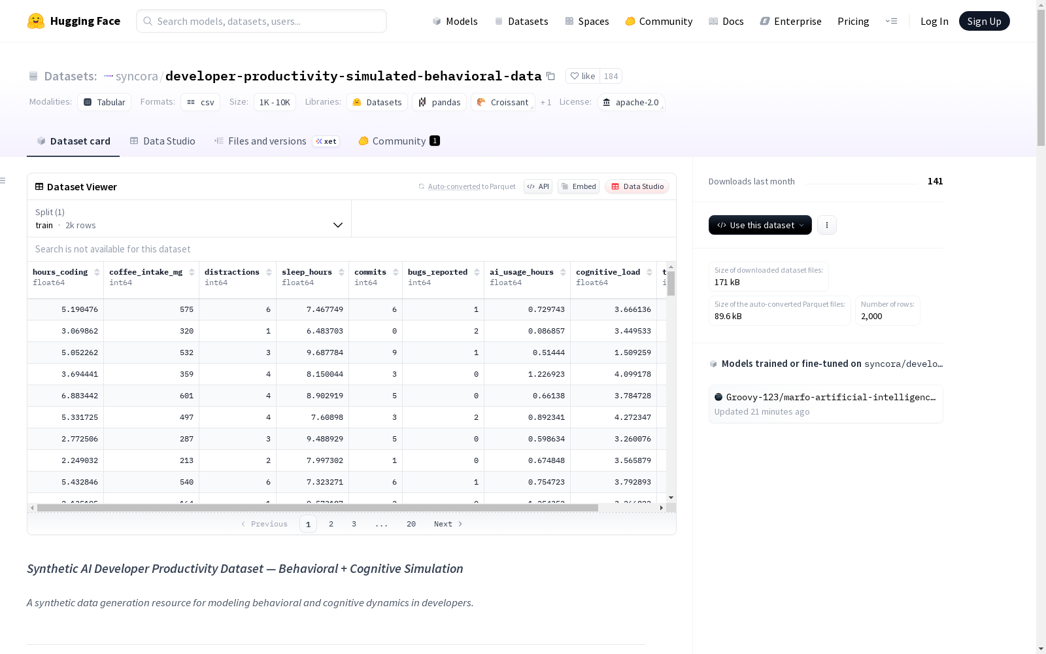This screenshot has width=1046, height=654.
Task: Open the syncora organization link
Action: coord(137,76)
